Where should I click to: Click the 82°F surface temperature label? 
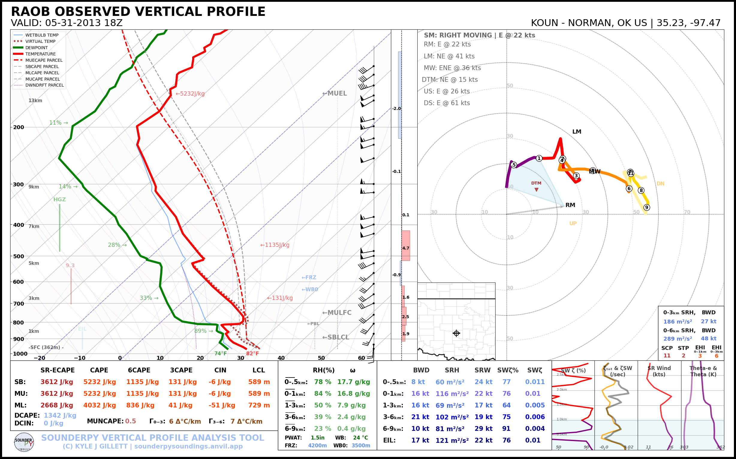252,353
